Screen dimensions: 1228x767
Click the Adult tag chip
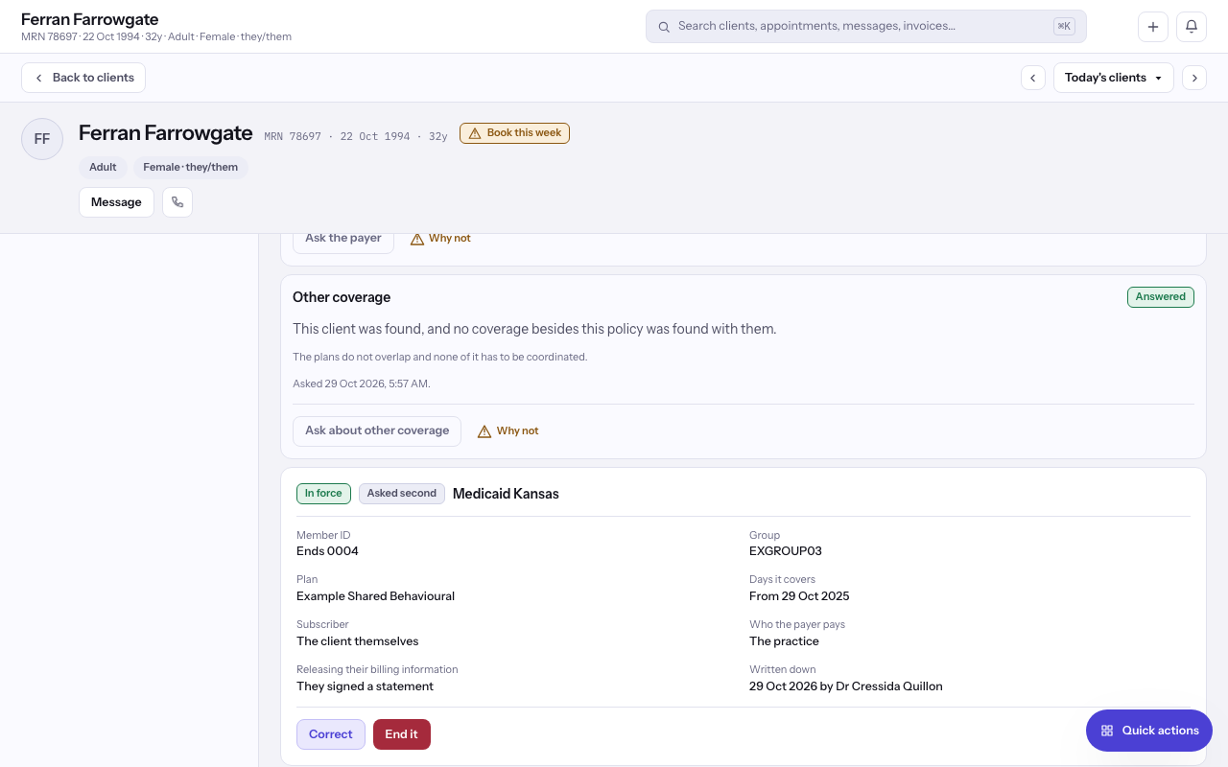coord(103,167)
